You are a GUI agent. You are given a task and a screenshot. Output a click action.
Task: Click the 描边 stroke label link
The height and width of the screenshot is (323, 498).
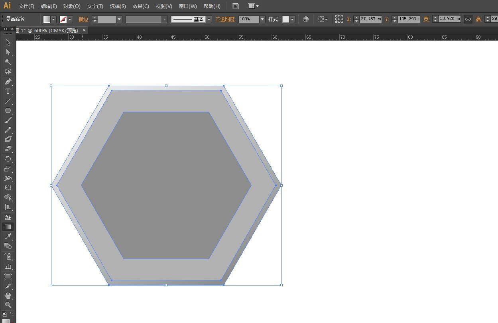pyautogui.click(x=83, y=19)
